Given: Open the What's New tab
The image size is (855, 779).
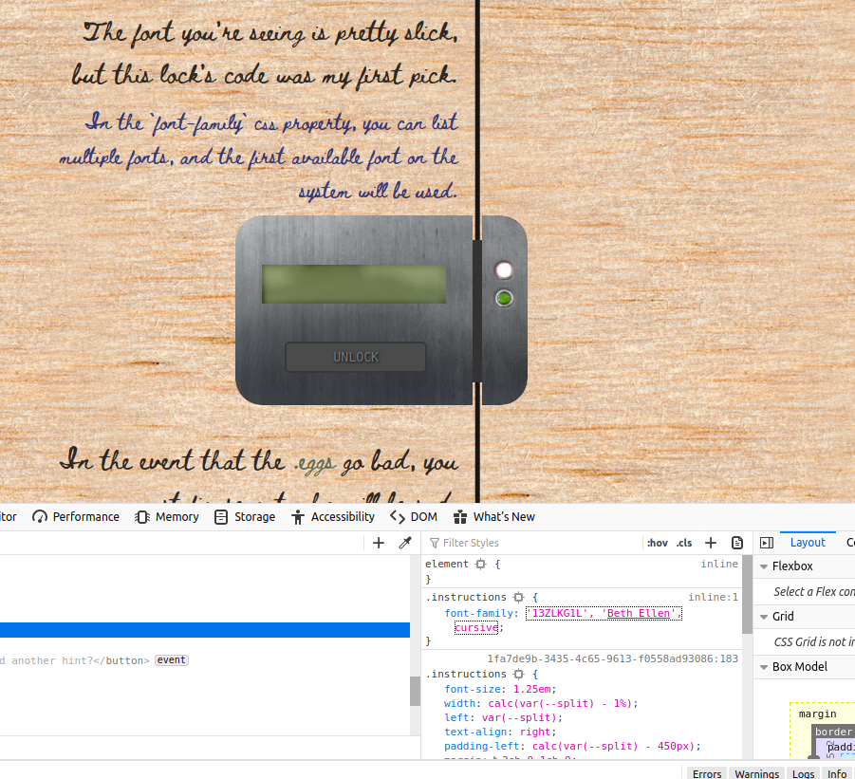Looking at the screenshot, I should 494,517.
